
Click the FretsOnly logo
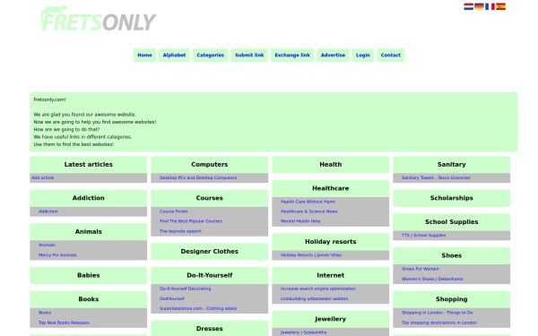(99, 19)
